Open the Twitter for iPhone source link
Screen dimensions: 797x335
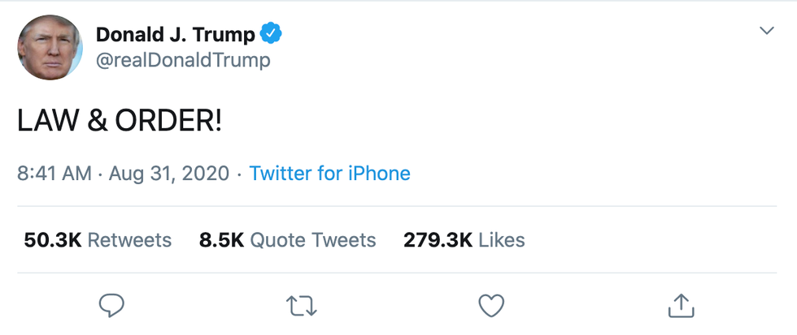(329, 173)
